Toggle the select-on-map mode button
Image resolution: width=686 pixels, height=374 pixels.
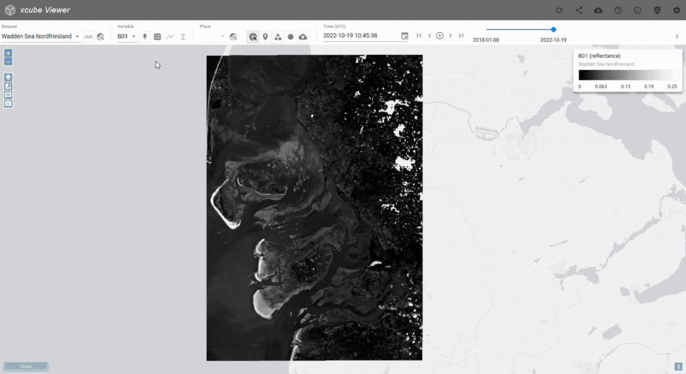tap(253, 37)
